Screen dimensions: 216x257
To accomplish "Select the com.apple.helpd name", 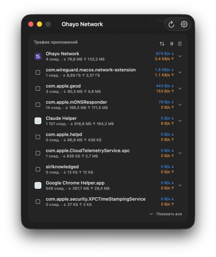I will point(64,134).
